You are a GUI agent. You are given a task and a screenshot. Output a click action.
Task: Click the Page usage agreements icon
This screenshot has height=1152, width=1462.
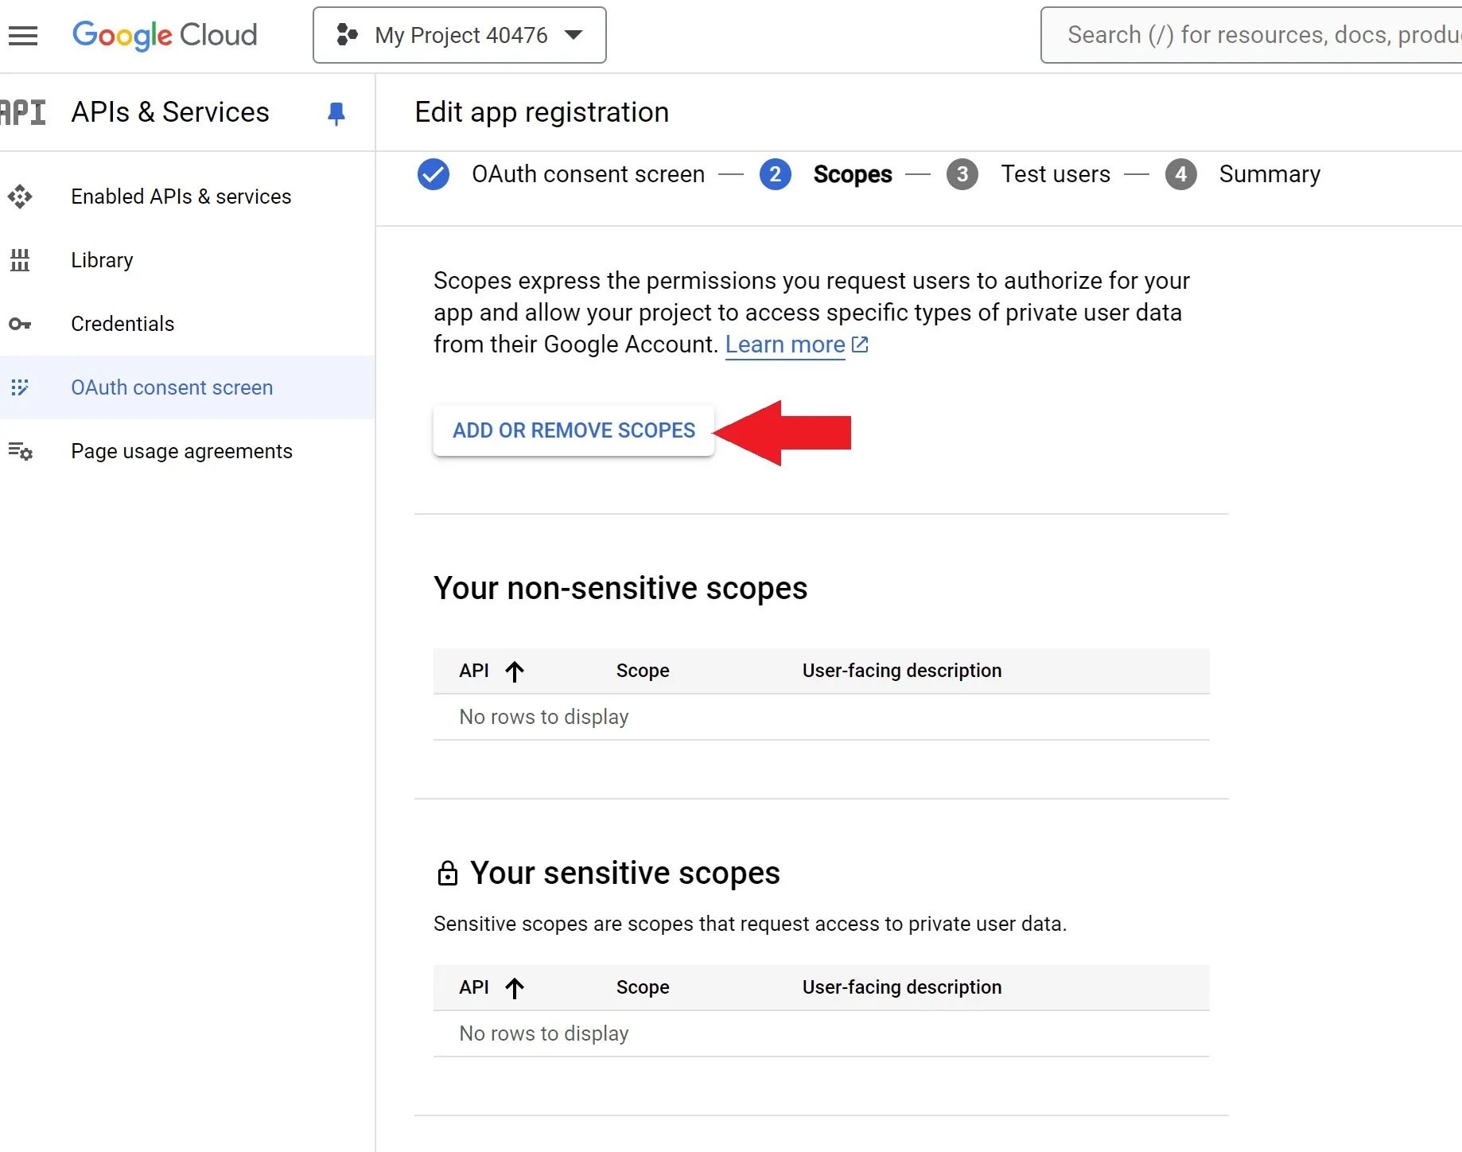coord(20,451)
